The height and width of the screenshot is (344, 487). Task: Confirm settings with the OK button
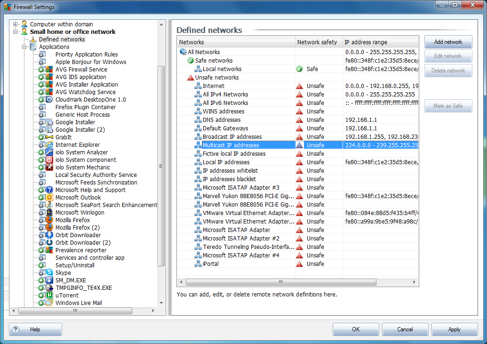[356, 329]
